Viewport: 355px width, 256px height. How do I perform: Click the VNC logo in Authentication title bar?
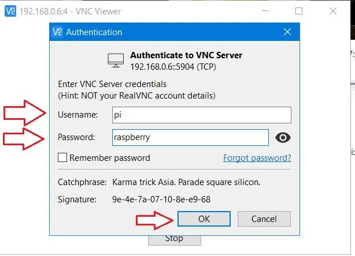coord(57,32)
